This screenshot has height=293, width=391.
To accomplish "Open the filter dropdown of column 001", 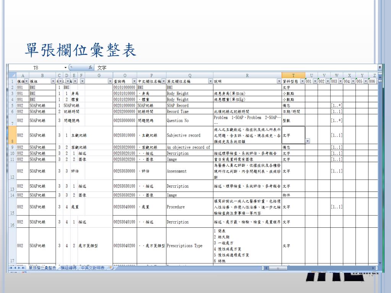I will point(315,81).
